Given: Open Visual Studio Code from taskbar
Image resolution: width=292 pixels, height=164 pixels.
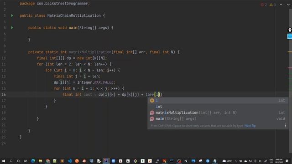Looking at the screenshot, I should point(70,161).
